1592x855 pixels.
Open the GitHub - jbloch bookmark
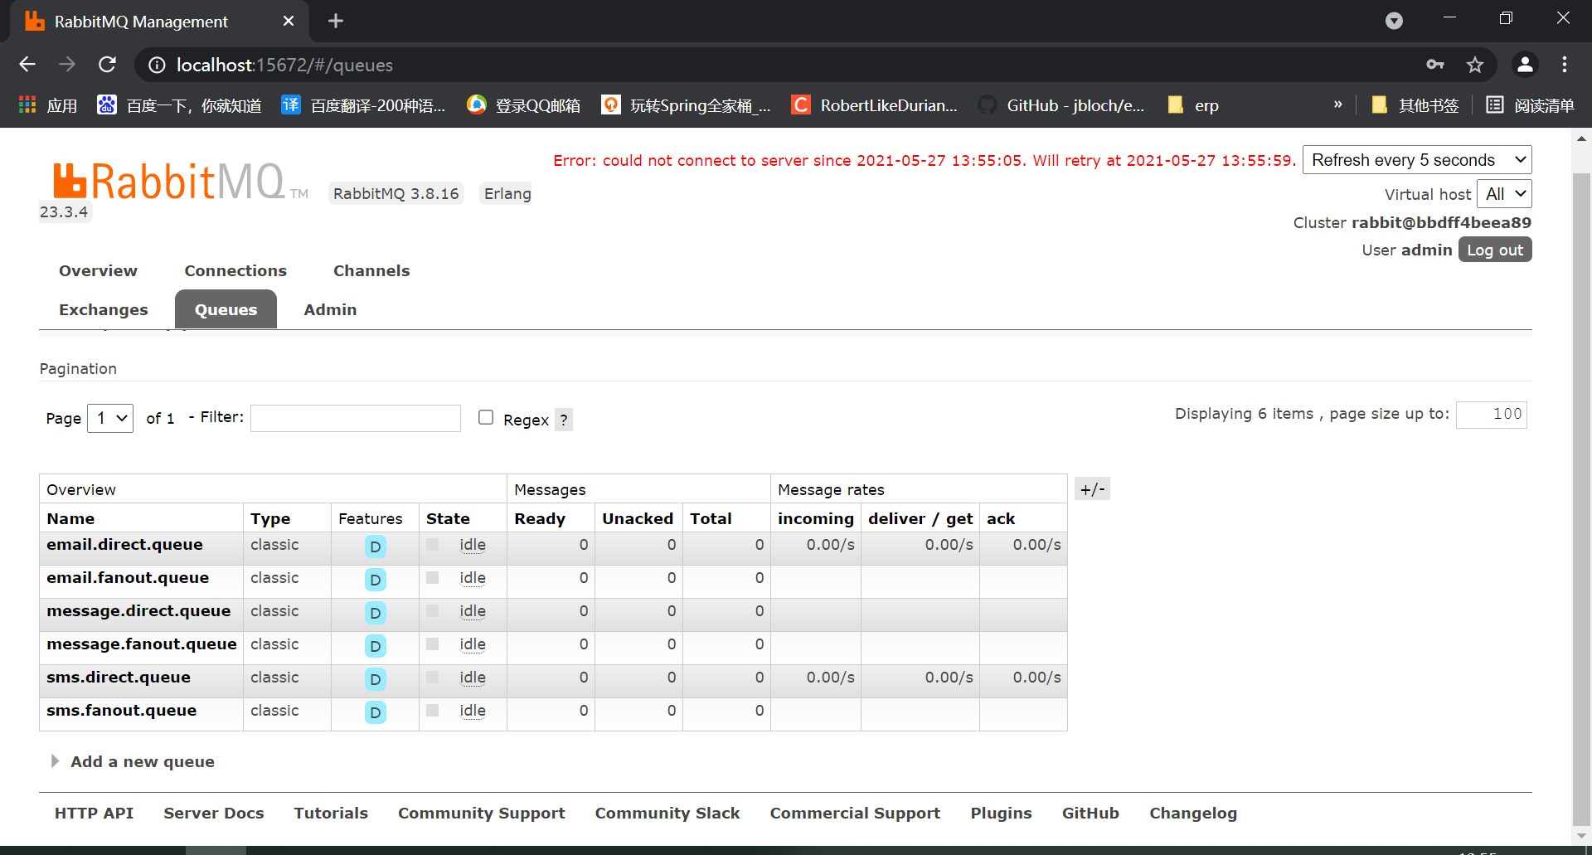[x=1061, y=105]
